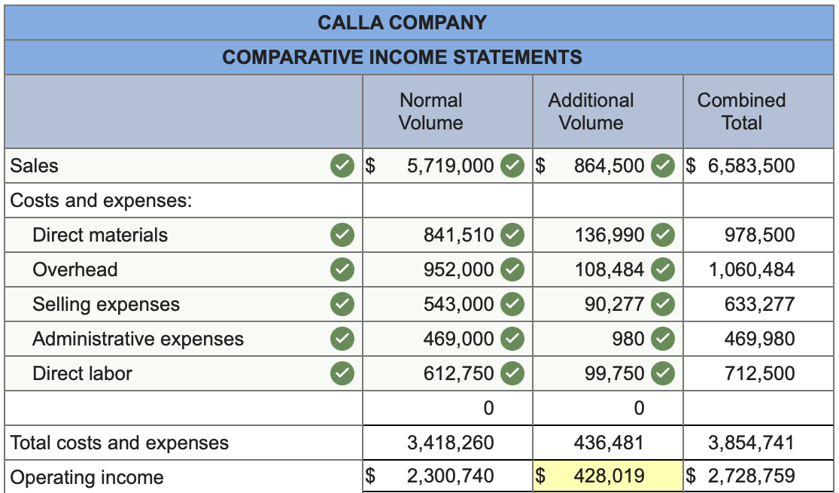Viewport: 839px width, 493px height.
Task: Select the green checkmark next to Direct materials label
Action: (x=341, y=235)
